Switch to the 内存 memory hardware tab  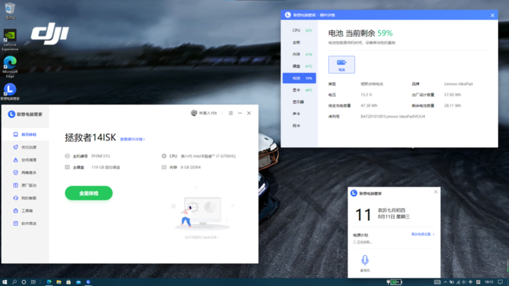click(x=299, y=55)
